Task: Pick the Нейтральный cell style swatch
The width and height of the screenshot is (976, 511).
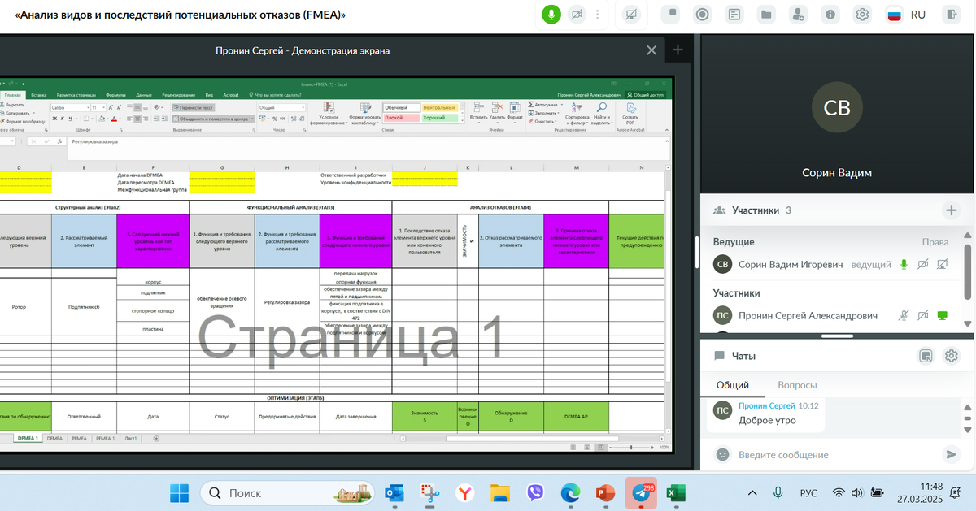Action: tap(439, 107)
